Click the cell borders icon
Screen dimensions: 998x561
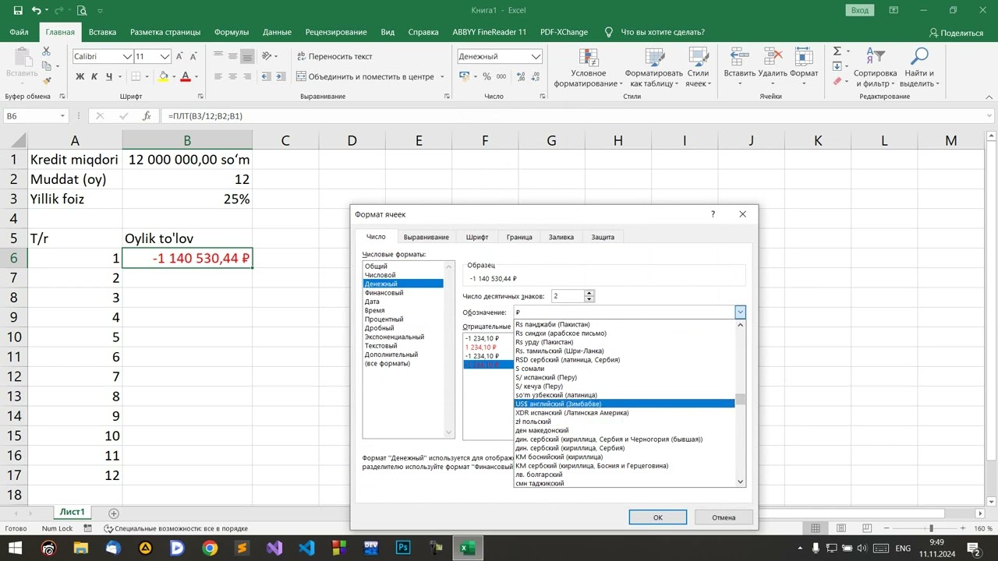pos(136,76)
